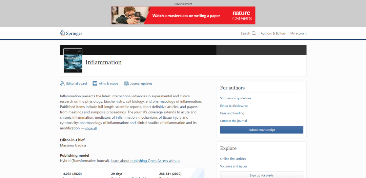Image resolution: width=366 pixels, height=178 pixels.
Task: Open Submission guidelines link
Action: pos(236,98)
